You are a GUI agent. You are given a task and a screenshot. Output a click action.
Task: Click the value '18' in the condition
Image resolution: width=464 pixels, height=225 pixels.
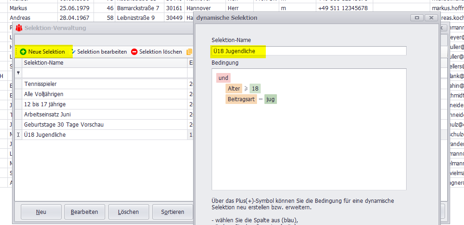(x=255, y=89)
